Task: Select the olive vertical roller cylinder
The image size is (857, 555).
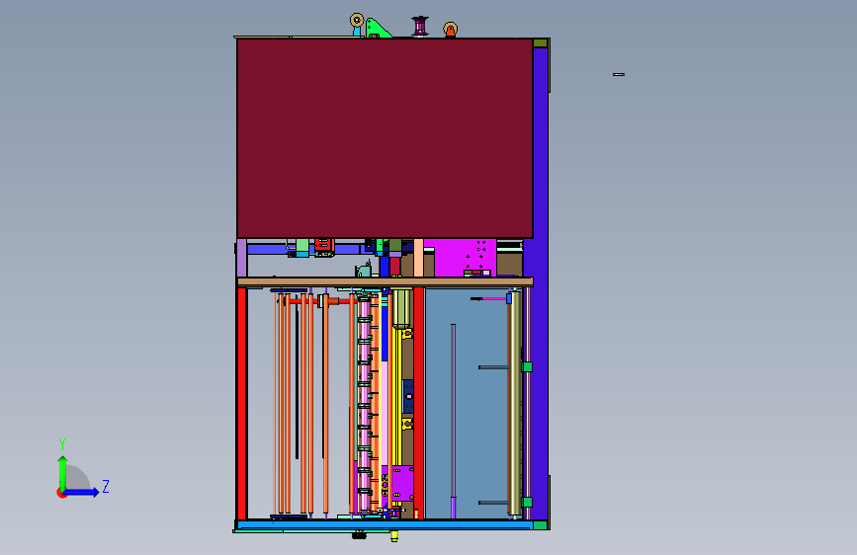Action: (514, 403)
